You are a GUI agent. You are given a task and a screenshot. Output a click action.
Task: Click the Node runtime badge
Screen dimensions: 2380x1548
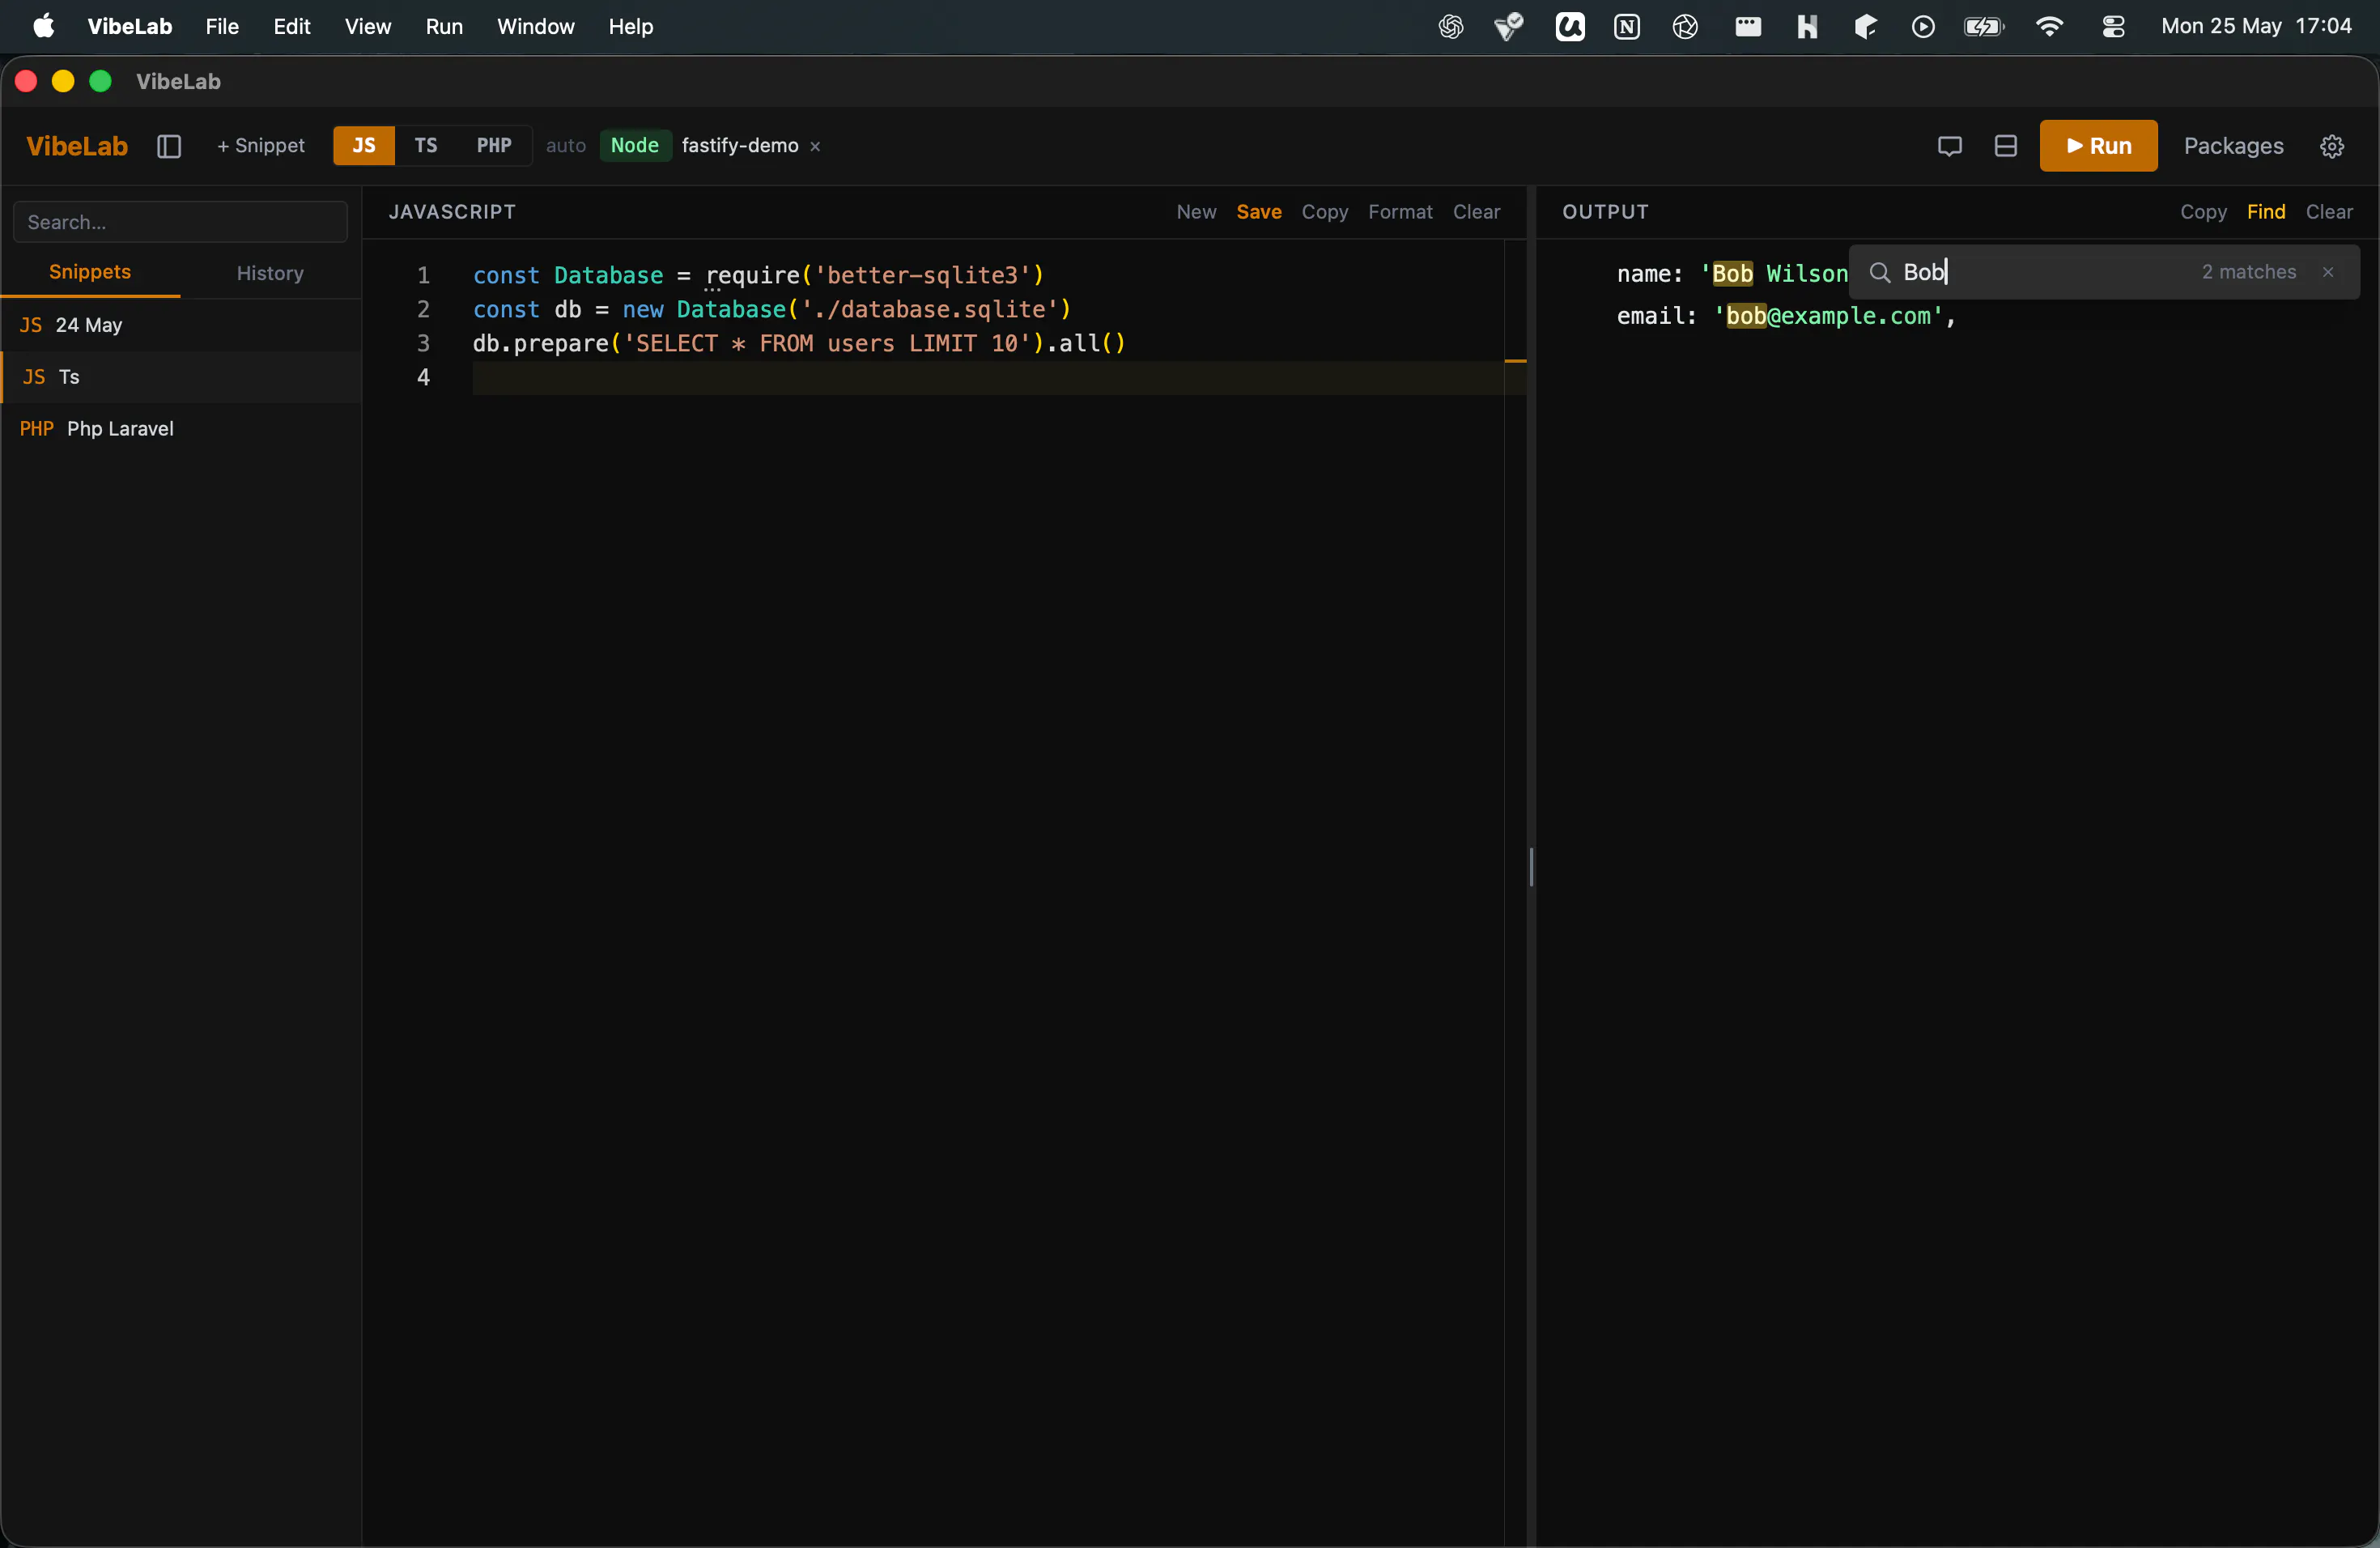pyautogui.click(x=635, y=146)
